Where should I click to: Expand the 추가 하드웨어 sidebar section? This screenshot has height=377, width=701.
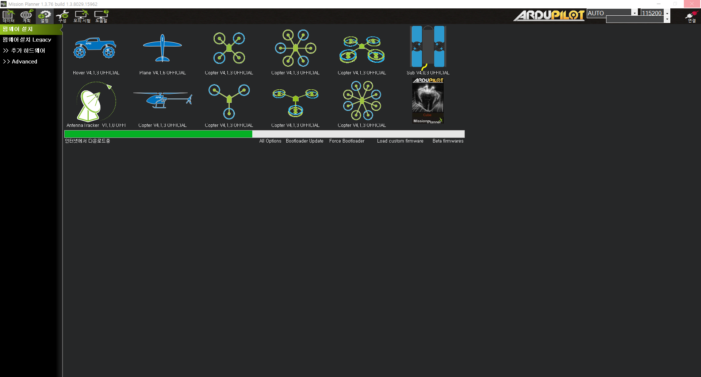24,51
